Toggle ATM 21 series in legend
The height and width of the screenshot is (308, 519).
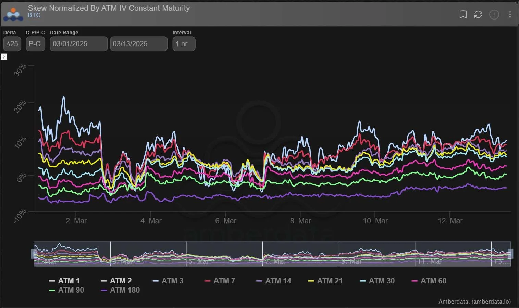[x=325, y=281]
